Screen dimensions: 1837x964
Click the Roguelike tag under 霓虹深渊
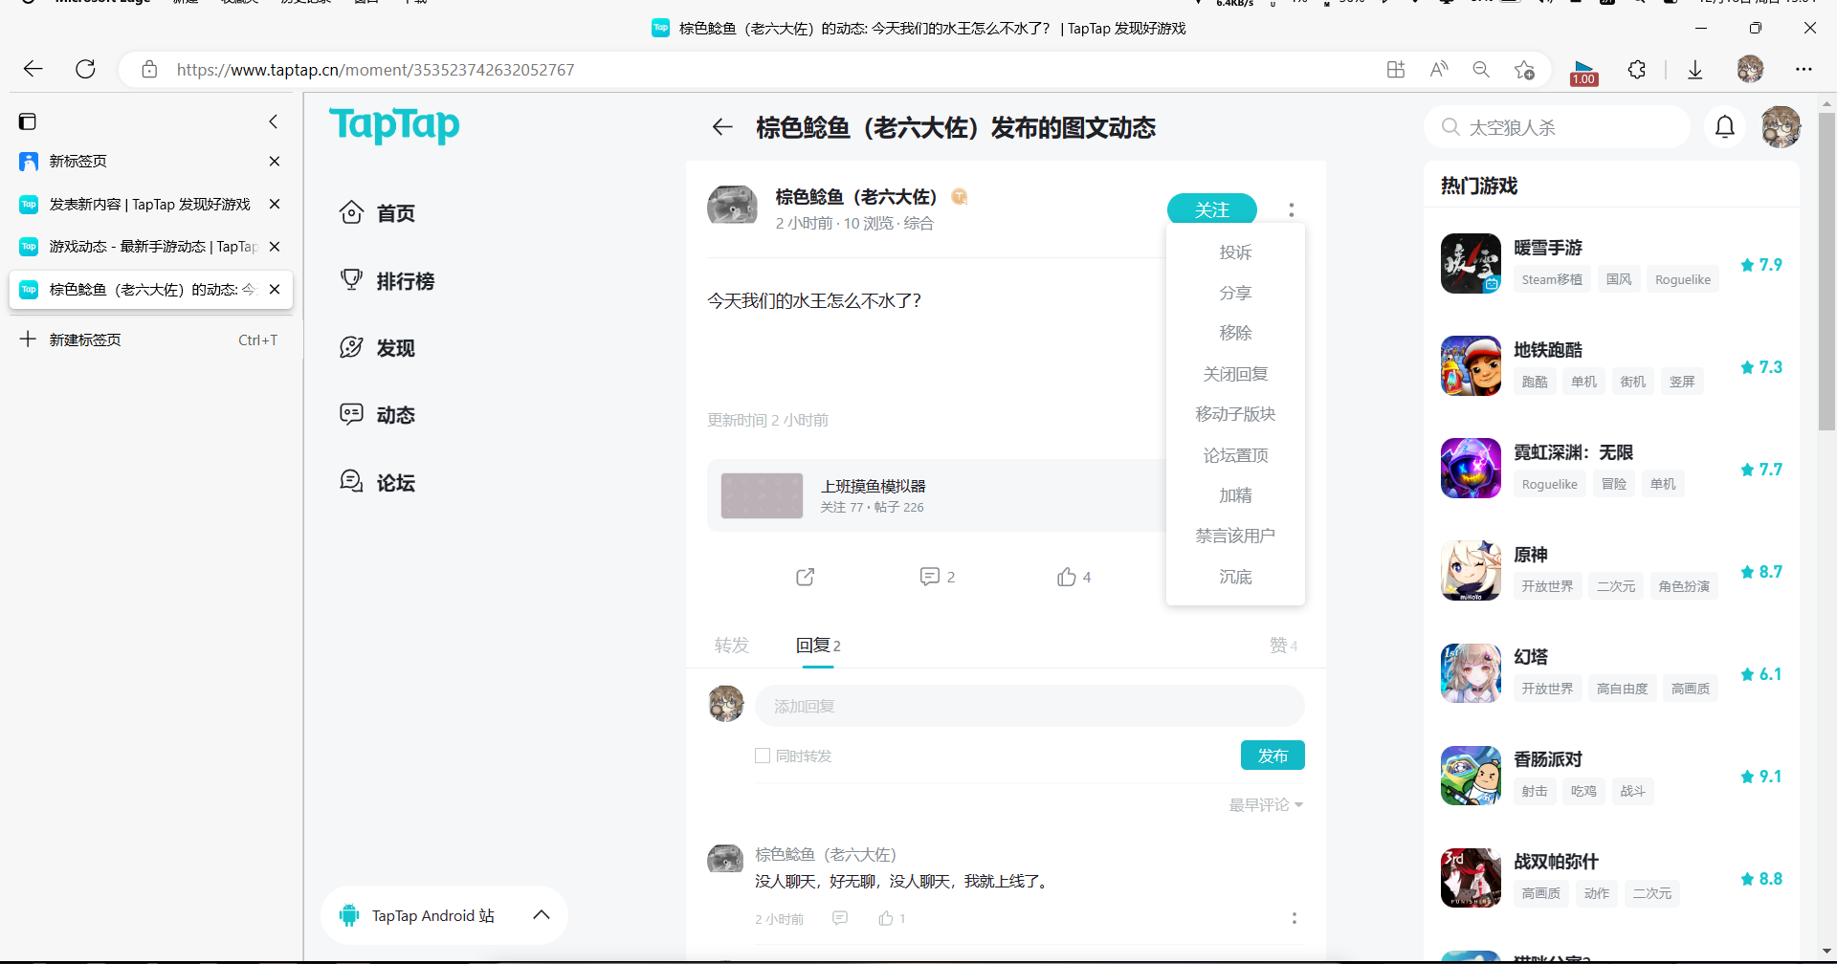coord(1549,484)
